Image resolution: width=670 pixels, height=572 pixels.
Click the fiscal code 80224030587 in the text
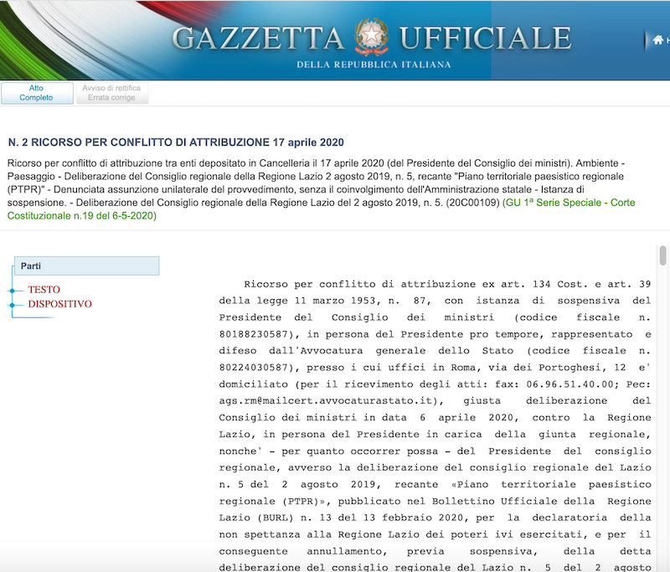(254, 368)
